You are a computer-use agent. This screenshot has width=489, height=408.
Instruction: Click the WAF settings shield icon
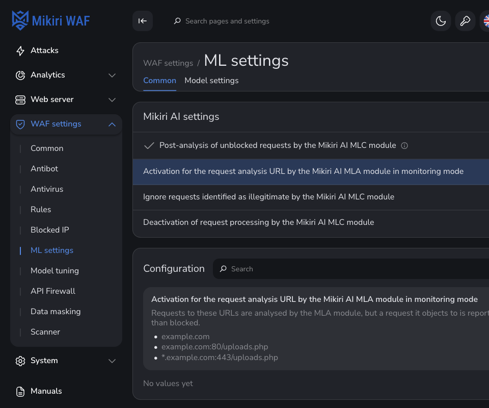(x=20, y=124)
